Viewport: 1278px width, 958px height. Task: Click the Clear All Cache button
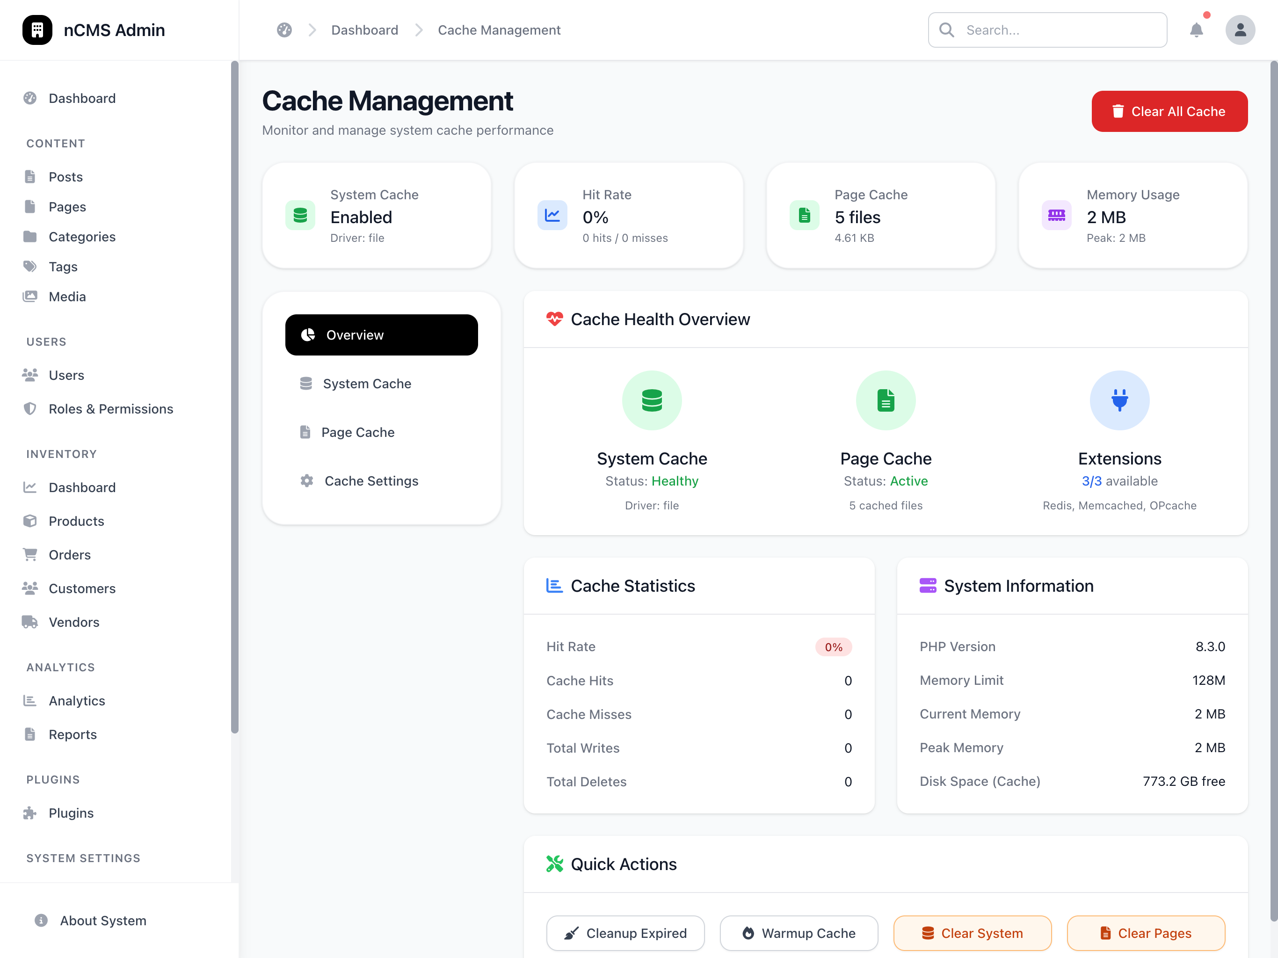click(x=1169, y=111)
